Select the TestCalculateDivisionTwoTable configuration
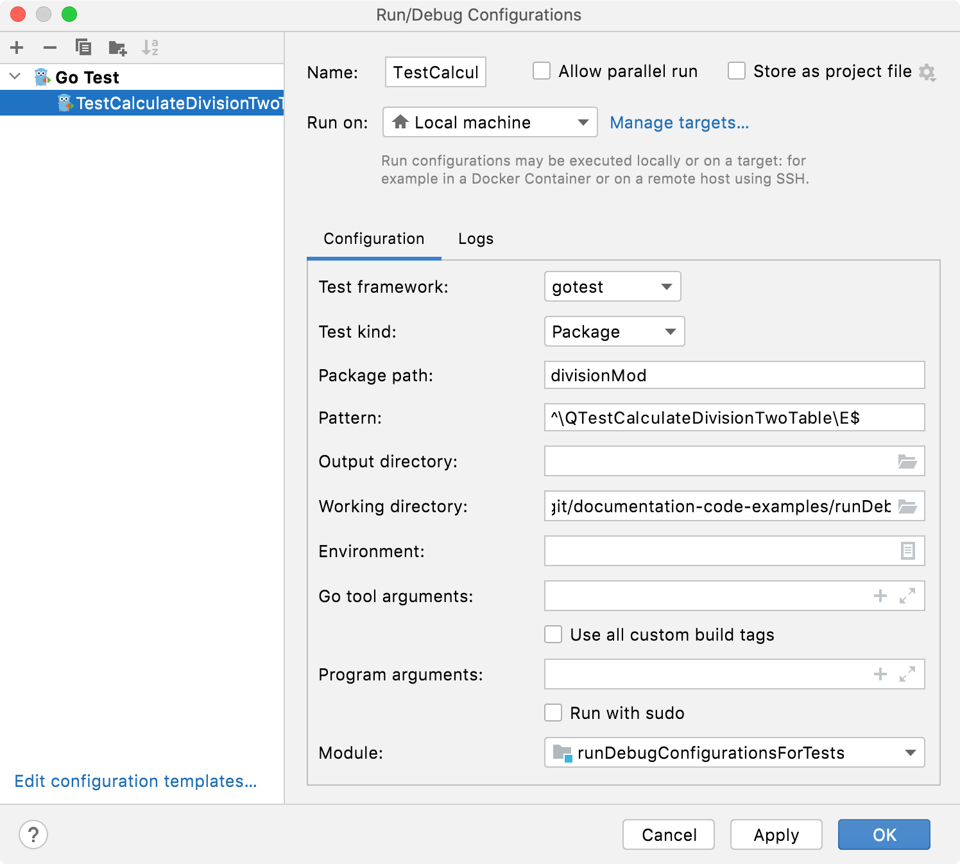 click(x=173, y=102)
